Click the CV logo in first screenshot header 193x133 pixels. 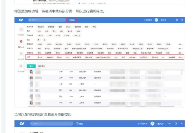[21, 20]
